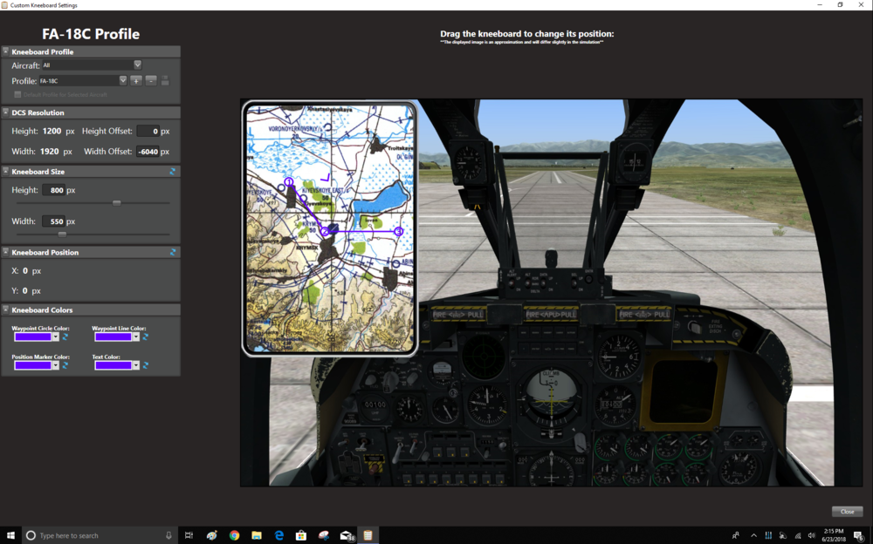Viewport: 873px width, 544px height.
Task: Click the Height Offset input field
Action: pos(148,132)
